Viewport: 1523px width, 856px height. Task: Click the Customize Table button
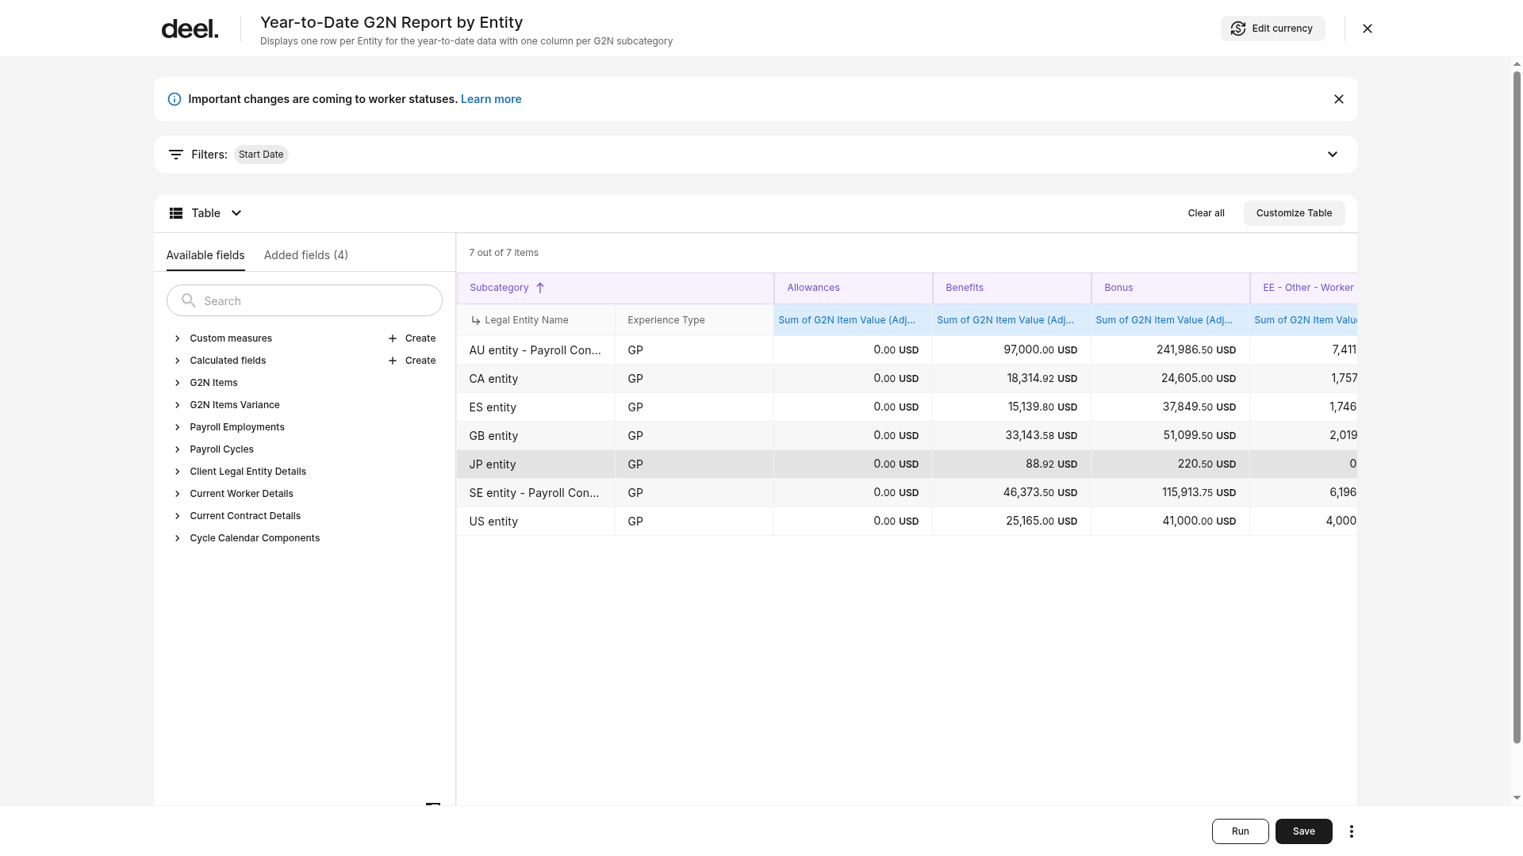tap(1295, 213)
